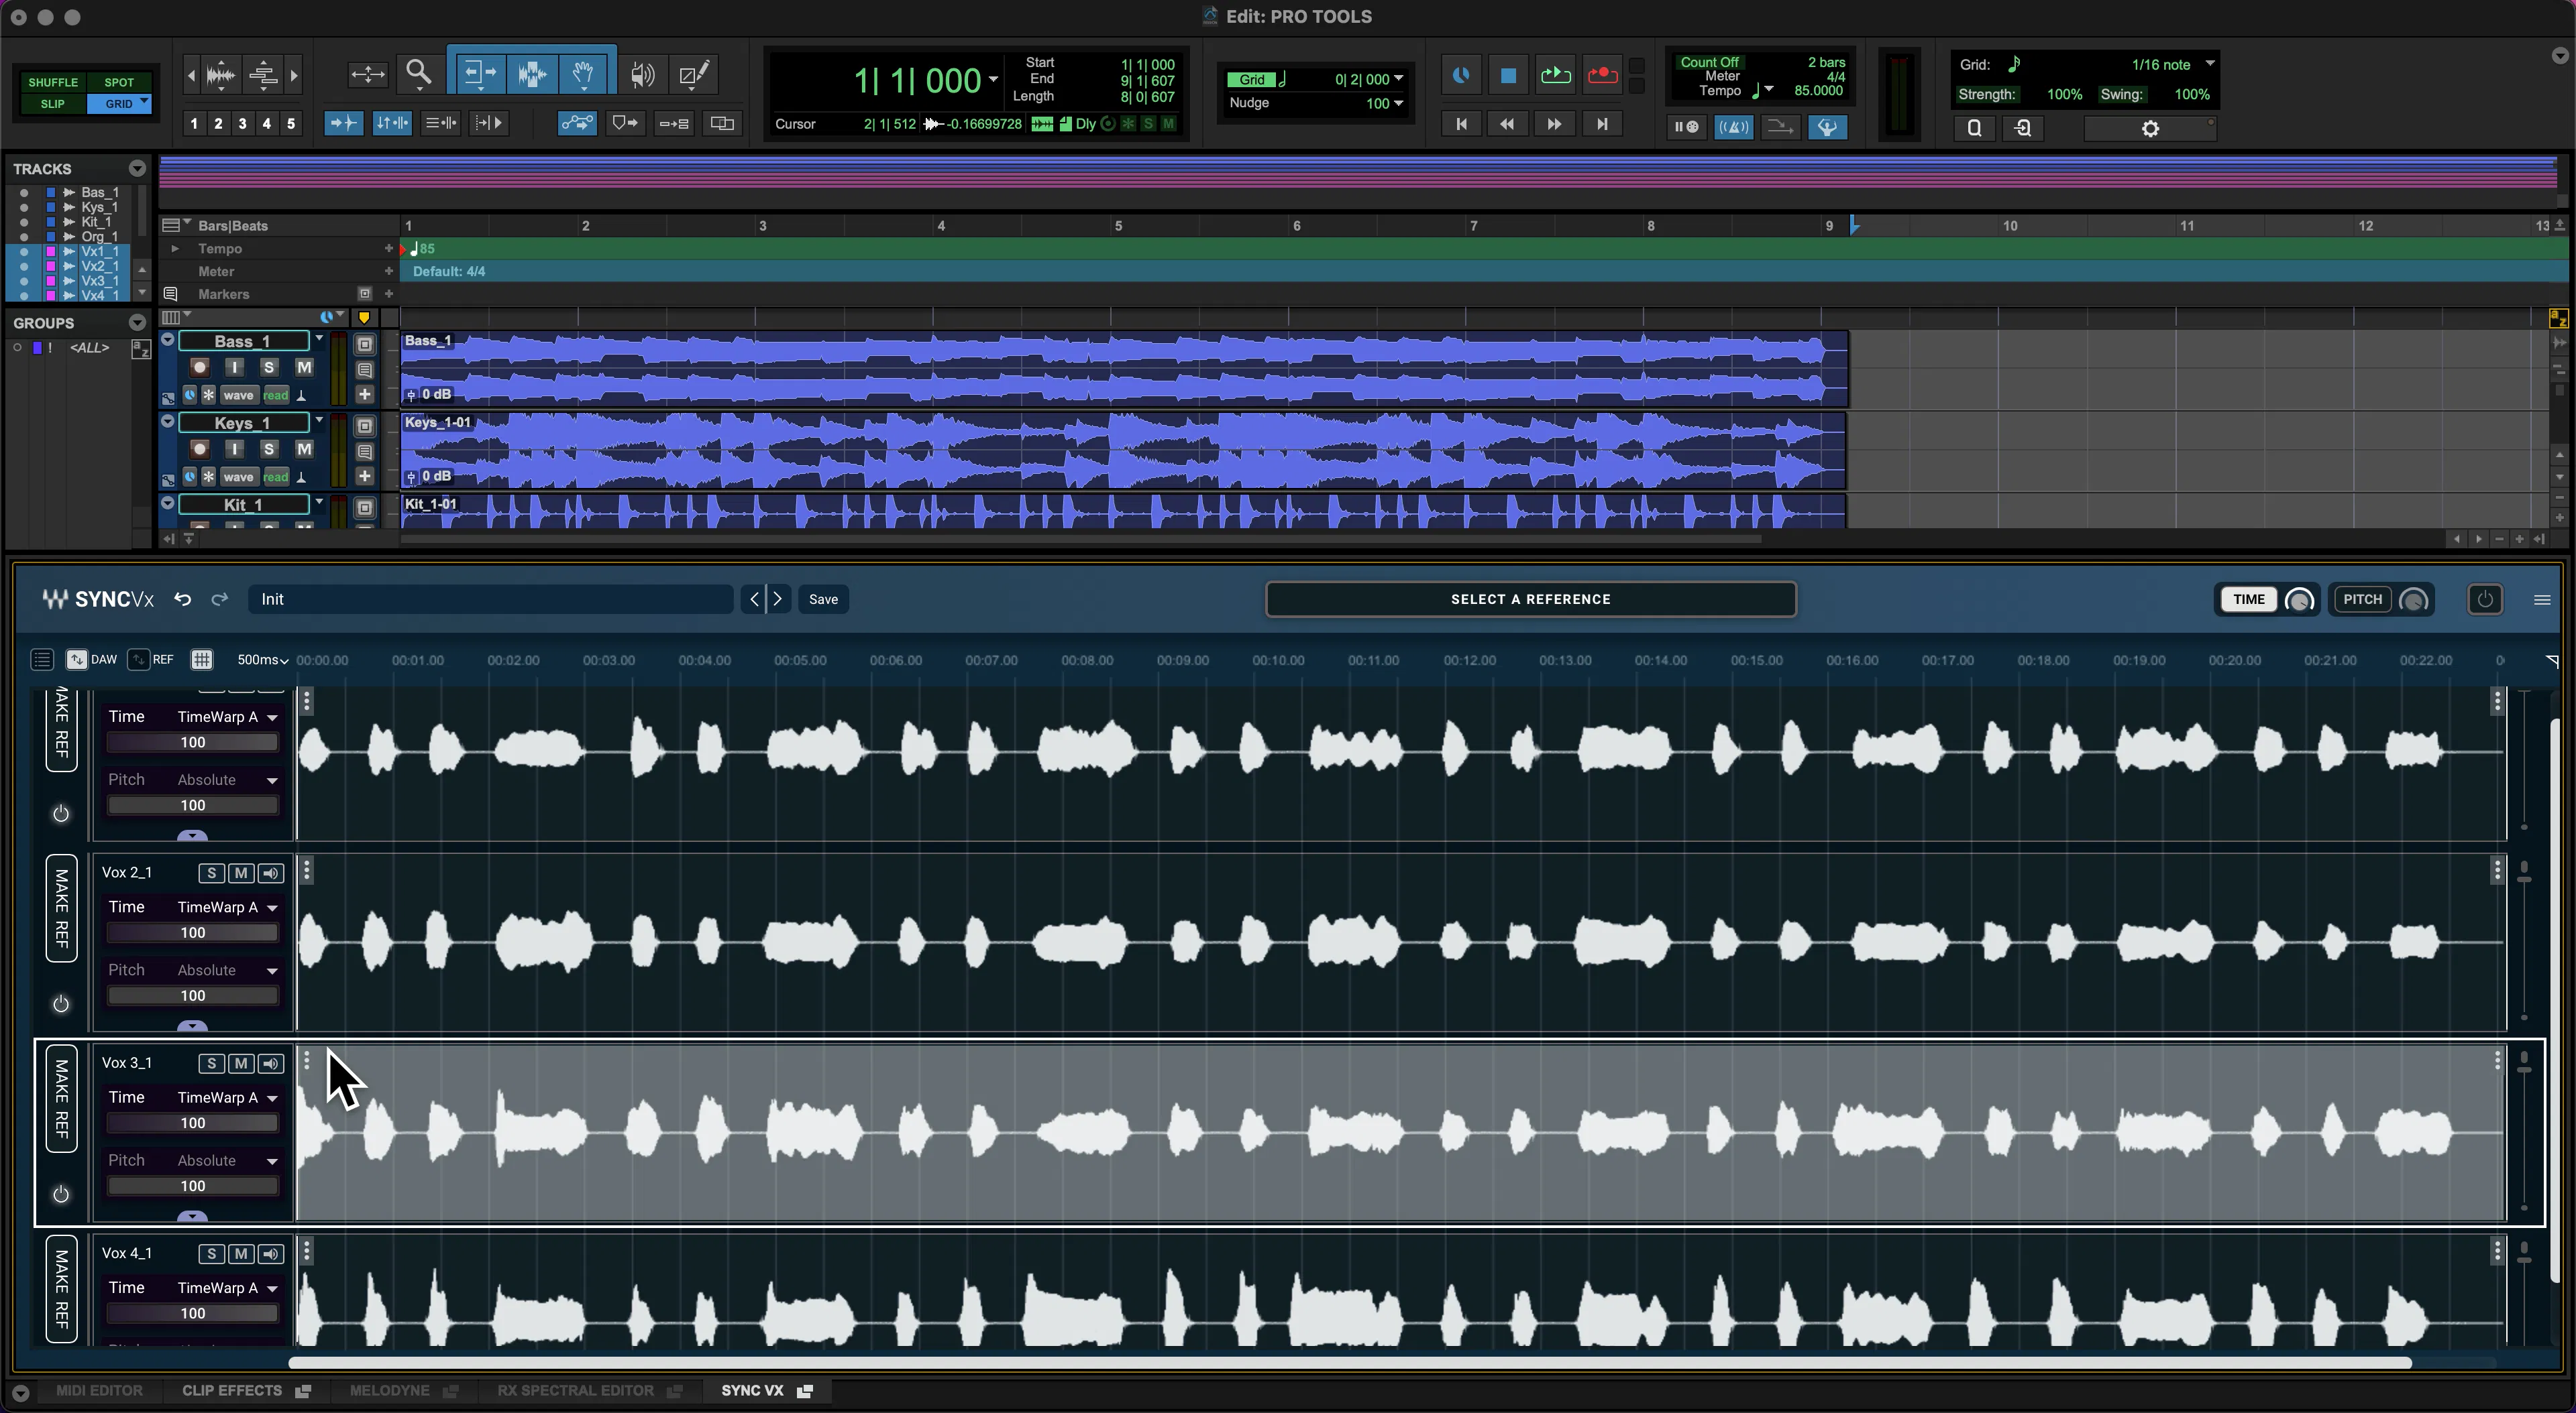Solo the Vox 3_1 track
The width and height of the screenshot is (2576, 1413).
(211, 1063)
